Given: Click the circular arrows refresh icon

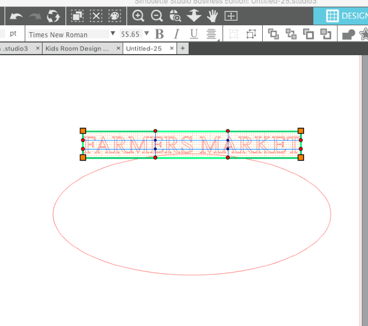Looking at the screenshot, I should point(53,16).
